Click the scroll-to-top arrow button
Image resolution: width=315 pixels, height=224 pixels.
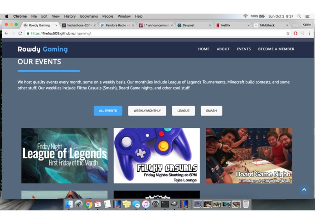(x=304, y=190)
